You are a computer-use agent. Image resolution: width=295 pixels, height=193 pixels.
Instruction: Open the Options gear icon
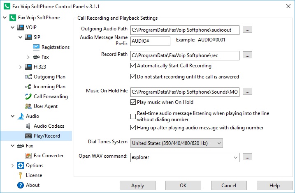pyautogui.click(x=21, y=165)
